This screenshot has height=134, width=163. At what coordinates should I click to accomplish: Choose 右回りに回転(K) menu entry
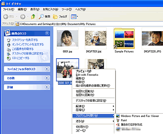click(x=93, y=91)
